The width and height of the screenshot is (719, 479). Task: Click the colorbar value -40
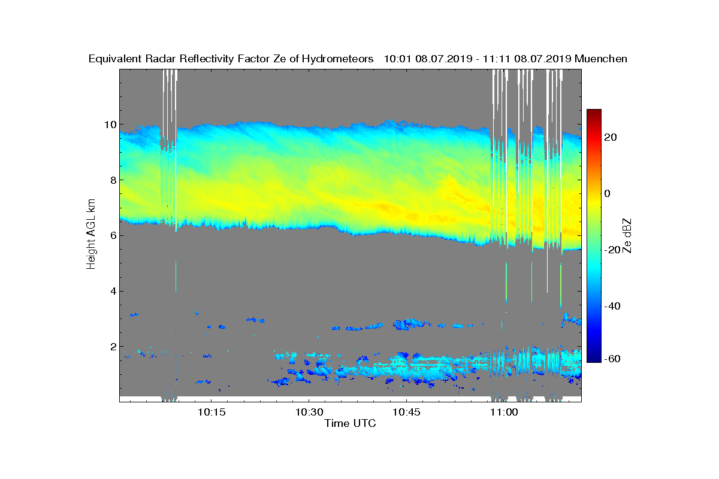pyautogui.click(x=611, y=306)
